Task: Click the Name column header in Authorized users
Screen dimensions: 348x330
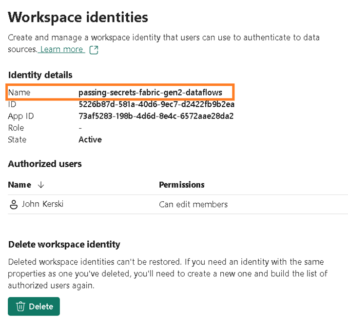Action: click(19, 185)
